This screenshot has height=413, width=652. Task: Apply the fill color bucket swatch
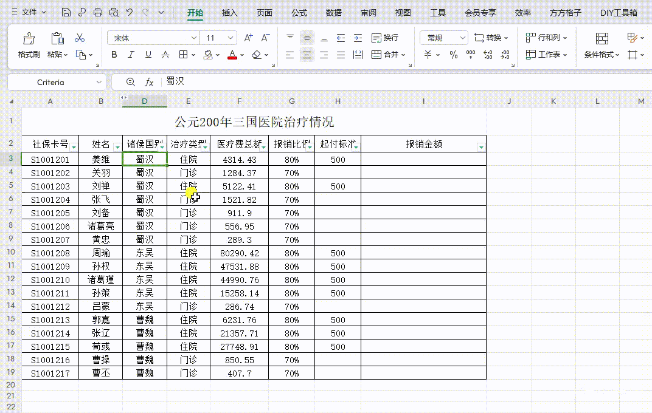(208, 55)
